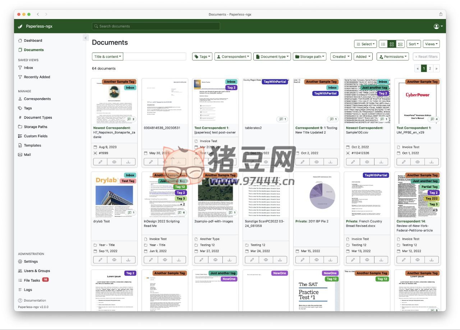
Task: Open the Permissions filter dropdown
Action: pos(393,56)
